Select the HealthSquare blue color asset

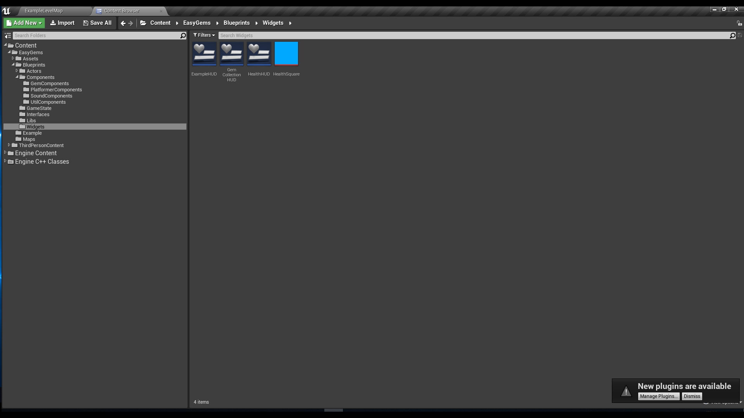coord(286,54)
